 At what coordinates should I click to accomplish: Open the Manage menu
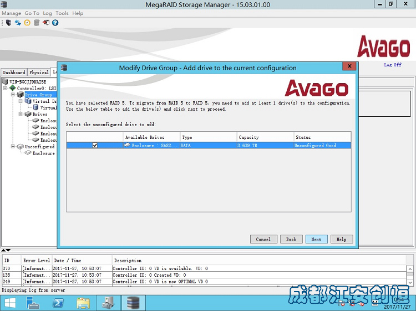click(12, 13)
